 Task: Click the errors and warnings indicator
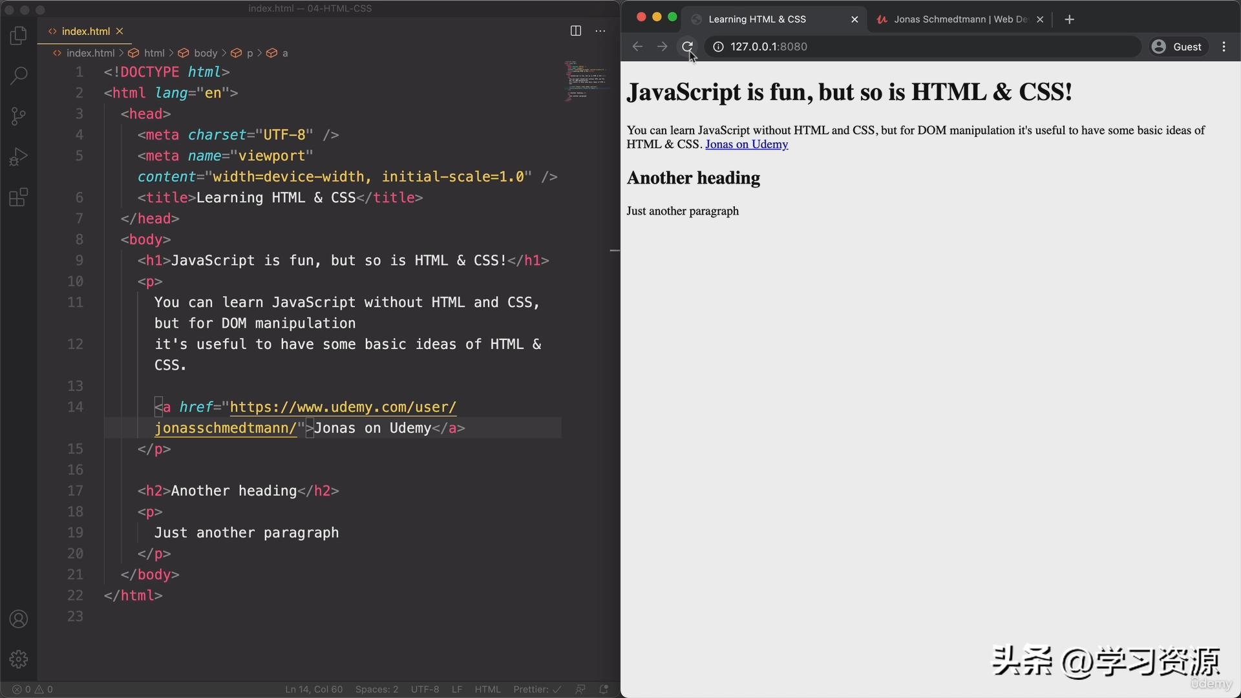pos(32,689)
